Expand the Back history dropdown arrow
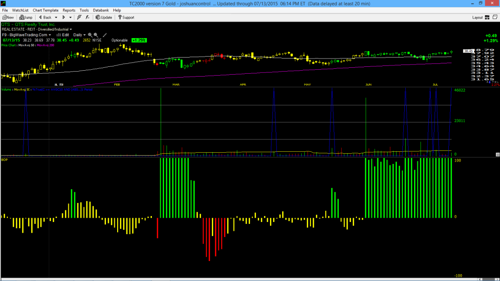500x281 pixels. tap(56, 18)
